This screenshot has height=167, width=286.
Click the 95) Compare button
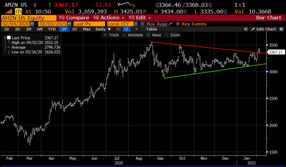[74, 18]
